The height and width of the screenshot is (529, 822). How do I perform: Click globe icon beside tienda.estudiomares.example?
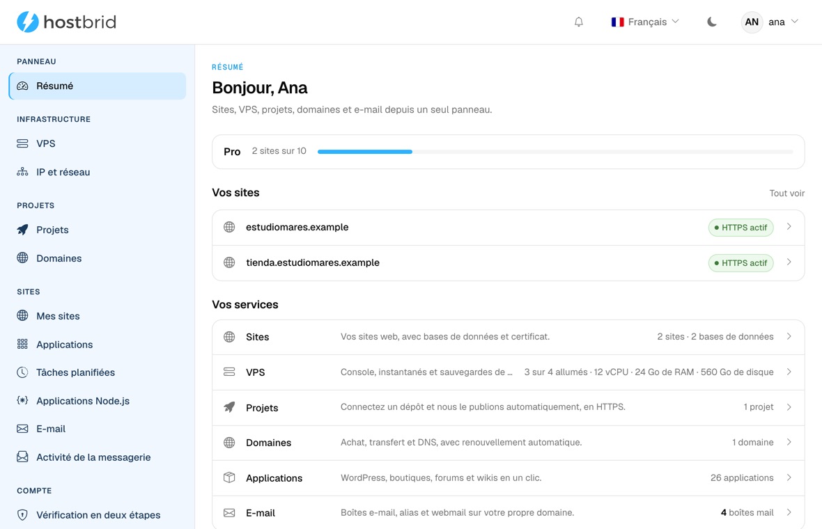pyautogui.click(x=229, y=262)
